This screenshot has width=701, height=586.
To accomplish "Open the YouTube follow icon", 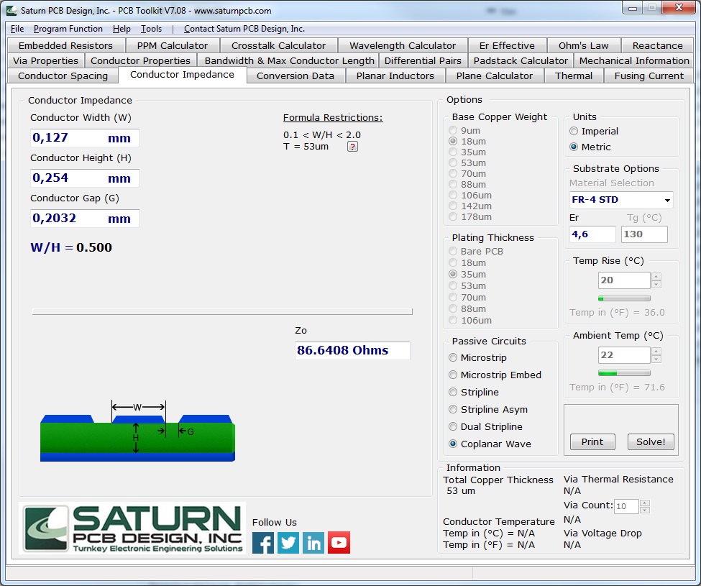I will [x=339, y=543].
